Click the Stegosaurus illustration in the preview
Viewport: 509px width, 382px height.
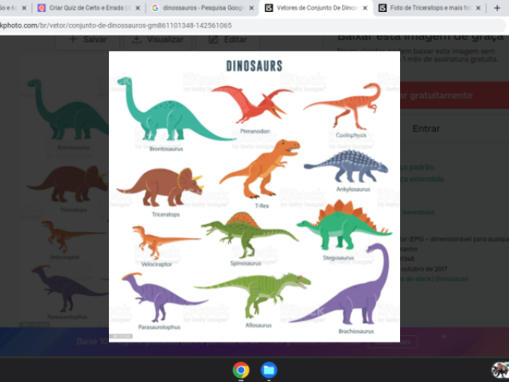344,225
